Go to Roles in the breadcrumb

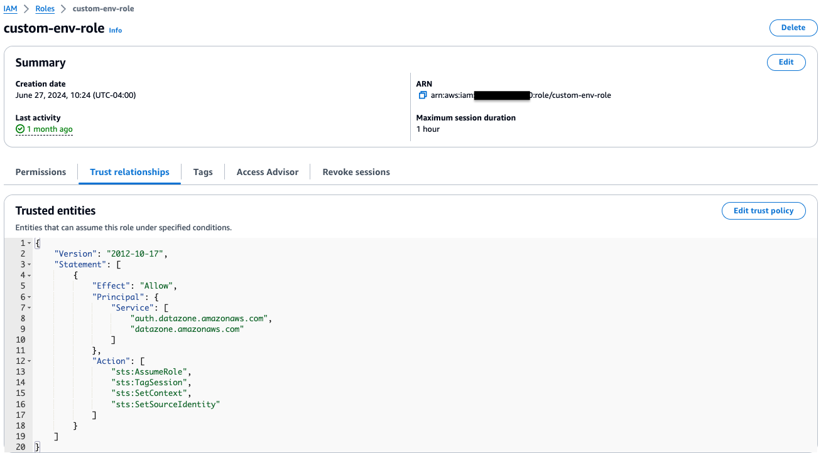point(45,9)
